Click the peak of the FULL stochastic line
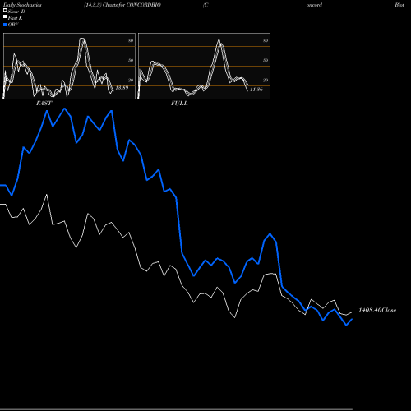Viewport: 411px width, 411px height. tap(219, 39)
